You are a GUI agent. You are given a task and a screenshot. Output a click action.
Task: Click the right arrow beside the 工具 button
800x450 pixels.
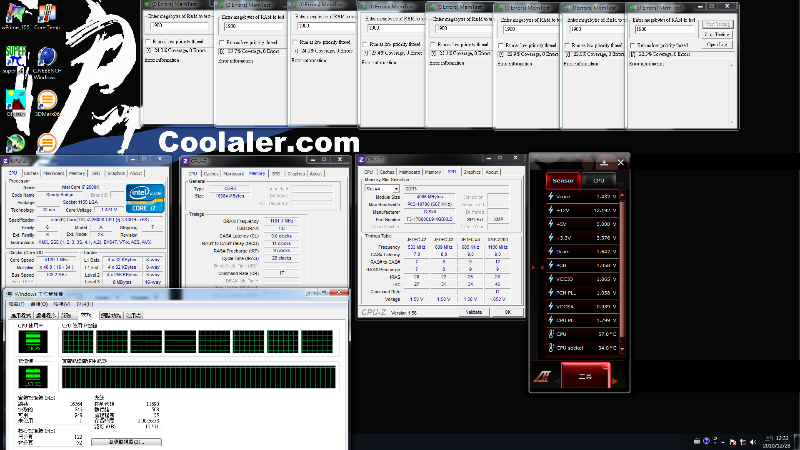point(615,381)
